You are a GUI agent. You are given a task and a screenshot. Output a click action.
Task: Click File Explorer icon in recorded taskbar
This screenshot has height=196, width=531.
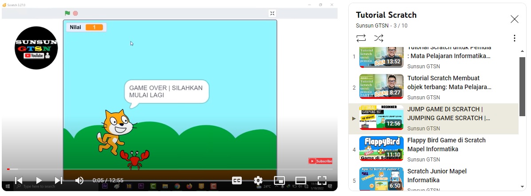point(165,186)
